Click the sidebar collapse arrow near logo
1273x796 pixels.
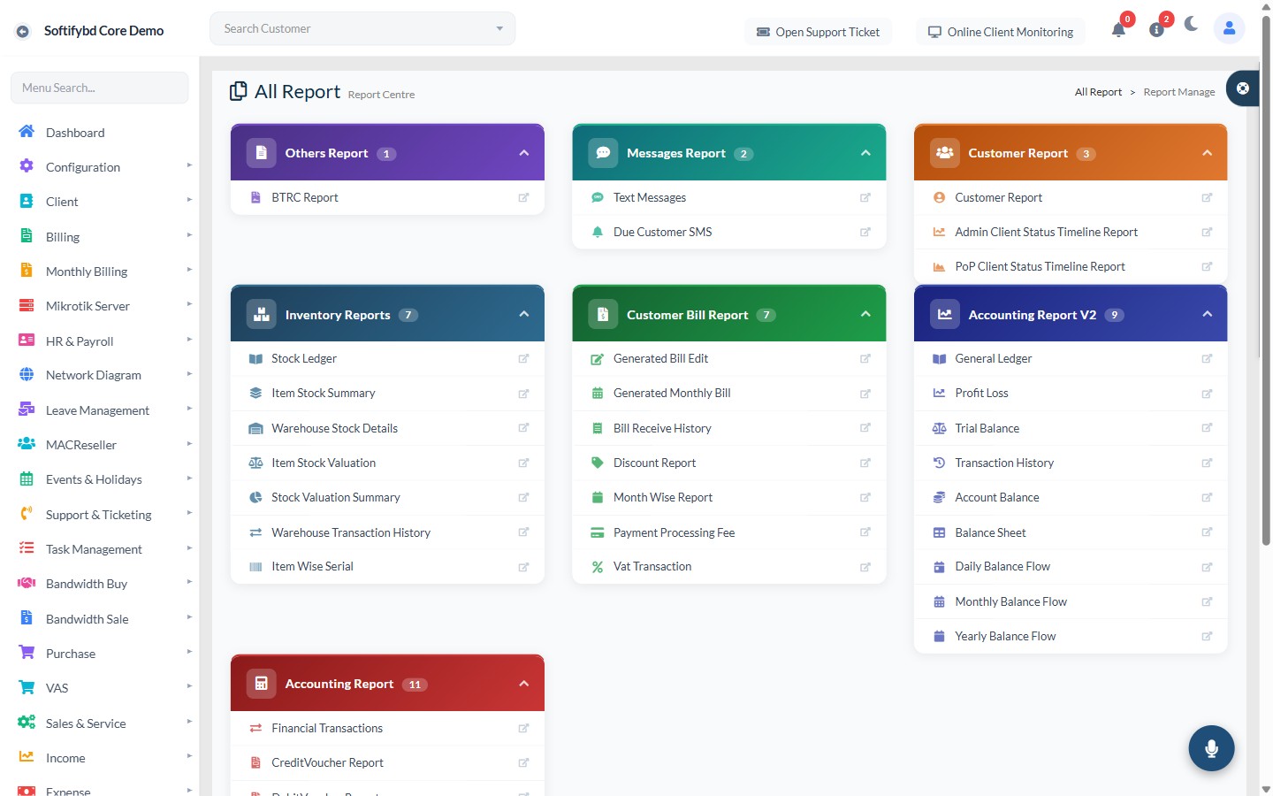(x=23, y=31)
